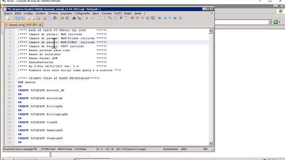The height and width of the screenshot is (160, 285).
Task: Click 'CREATE DATABASE ClanDB' on line 24
Action: click(37, 122)
